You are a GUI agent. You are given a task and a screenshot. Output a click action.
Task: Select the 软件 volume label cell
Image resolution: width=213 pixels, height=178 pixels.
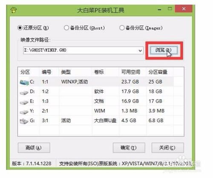tap(99, 92)
